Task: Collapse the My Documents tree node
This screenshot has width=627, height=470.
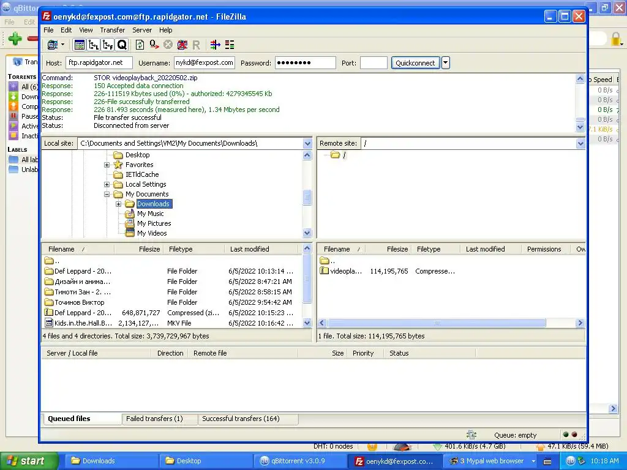Action: pyautogui.click(x=107, y=194)
